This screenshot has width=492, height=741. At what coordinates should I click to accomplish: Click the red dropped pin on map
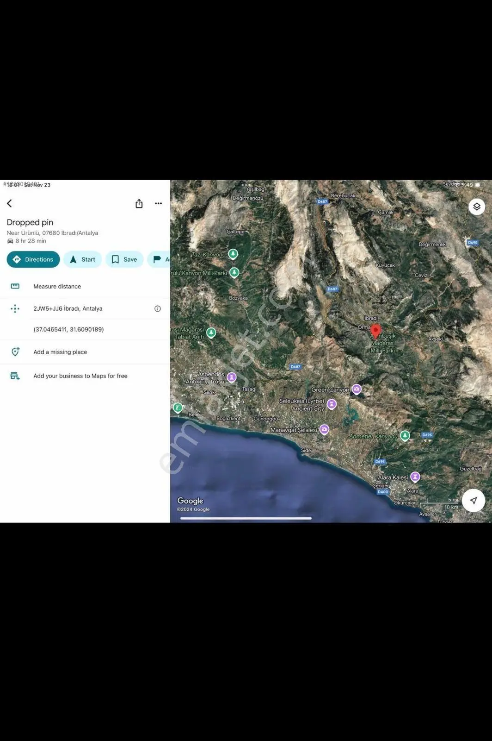tap(376, 331)
